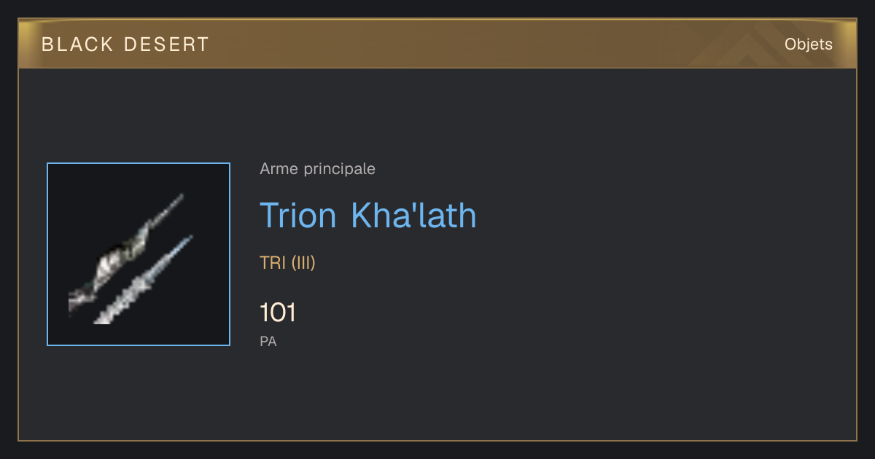
Task: Click the PA stat label
Action: (268, 341)
